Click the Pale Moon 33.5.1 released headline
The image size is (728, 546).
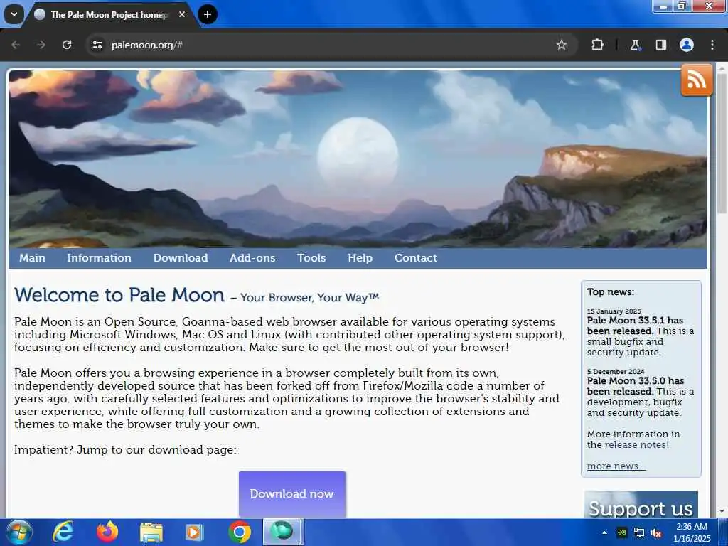click(635, 326)
